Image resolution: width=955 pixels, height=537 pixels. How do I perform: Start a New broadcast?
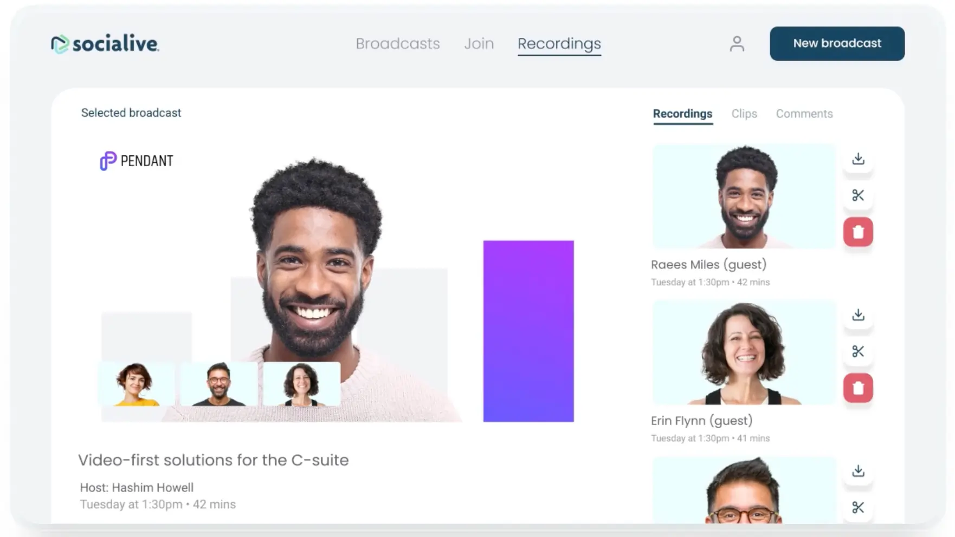[837, 43]
